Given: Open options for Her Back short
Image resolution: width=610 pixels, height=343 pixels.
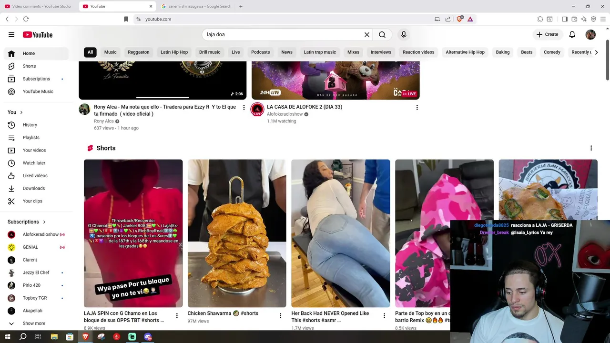Looking at the screenshot, I should 384,315.
